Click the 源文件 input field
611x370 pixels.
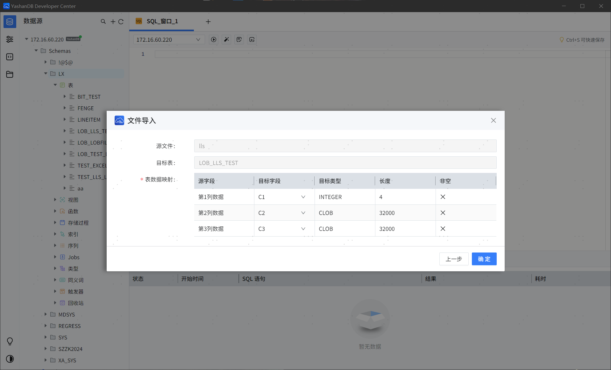click(345, 146)
